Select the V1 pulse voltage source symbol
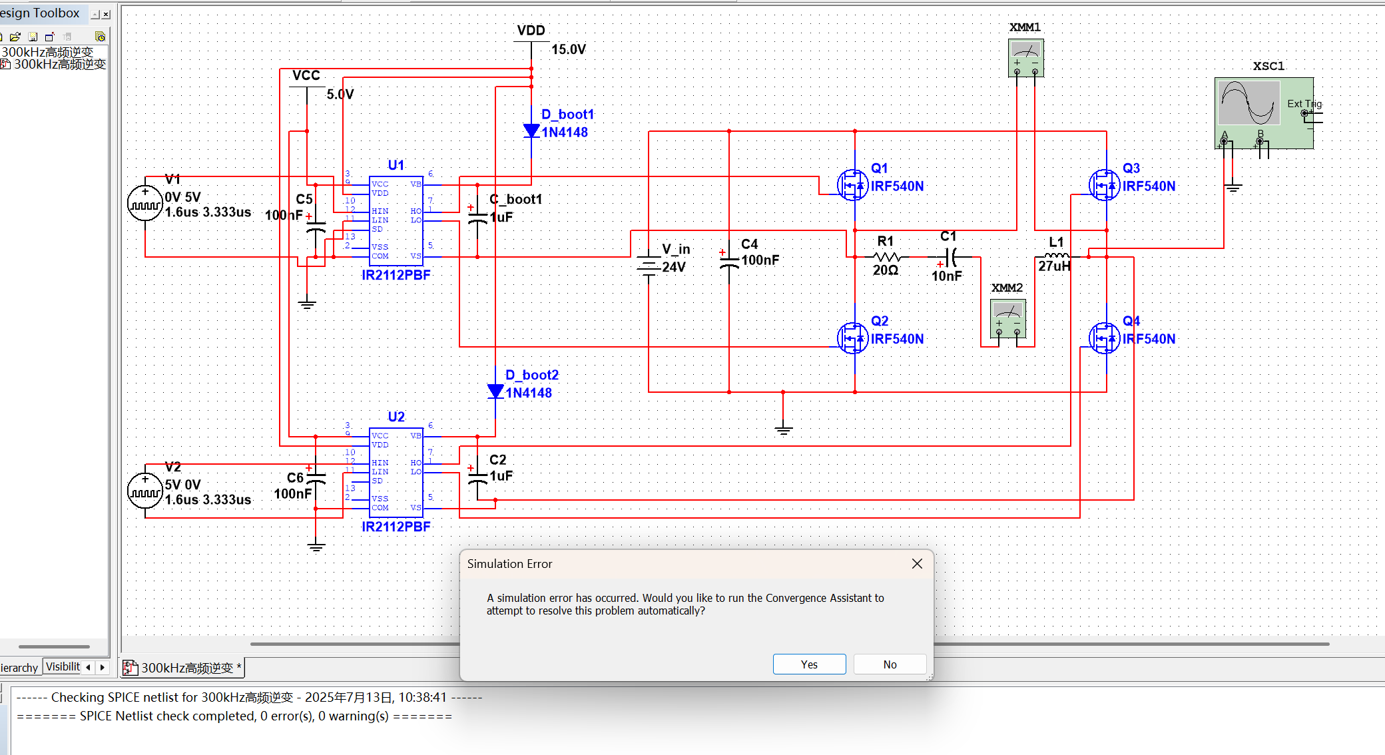This screenshot has height=755, width=1385. point(145,203)
